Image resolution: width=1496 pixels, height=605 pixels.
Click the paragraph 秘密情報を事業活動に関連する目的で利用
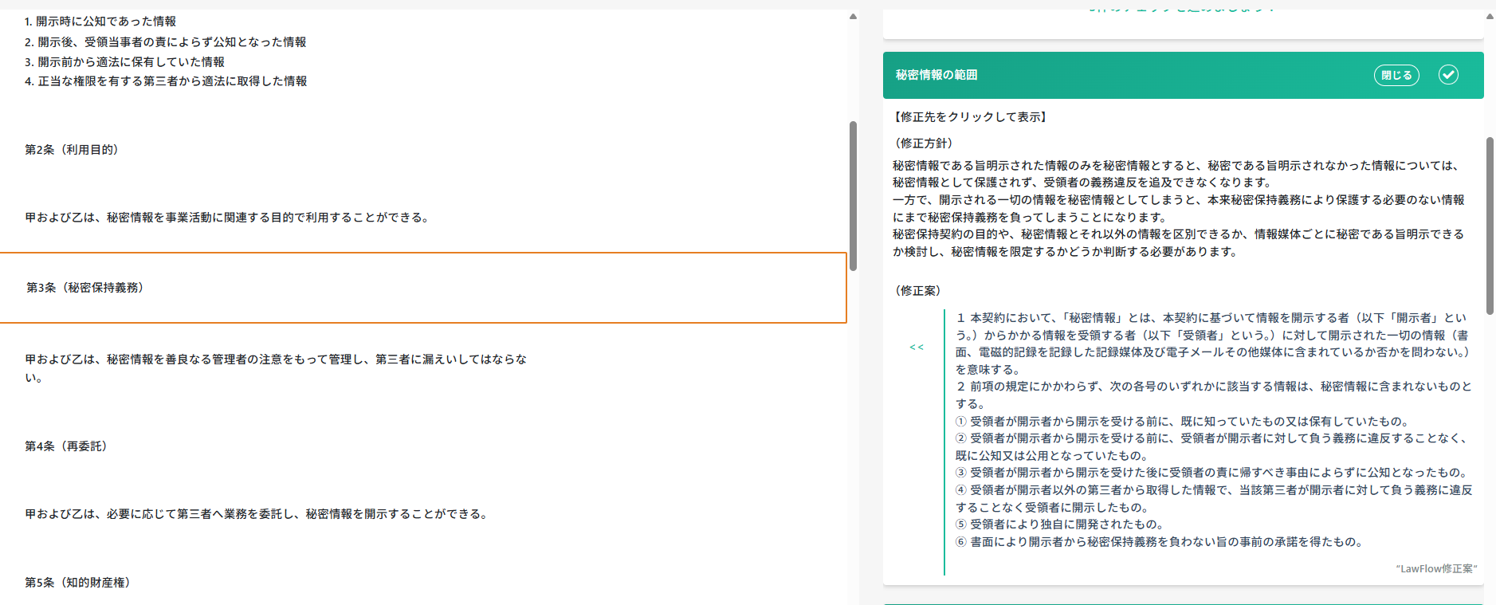pyautogui.click(x=228, y=218)
